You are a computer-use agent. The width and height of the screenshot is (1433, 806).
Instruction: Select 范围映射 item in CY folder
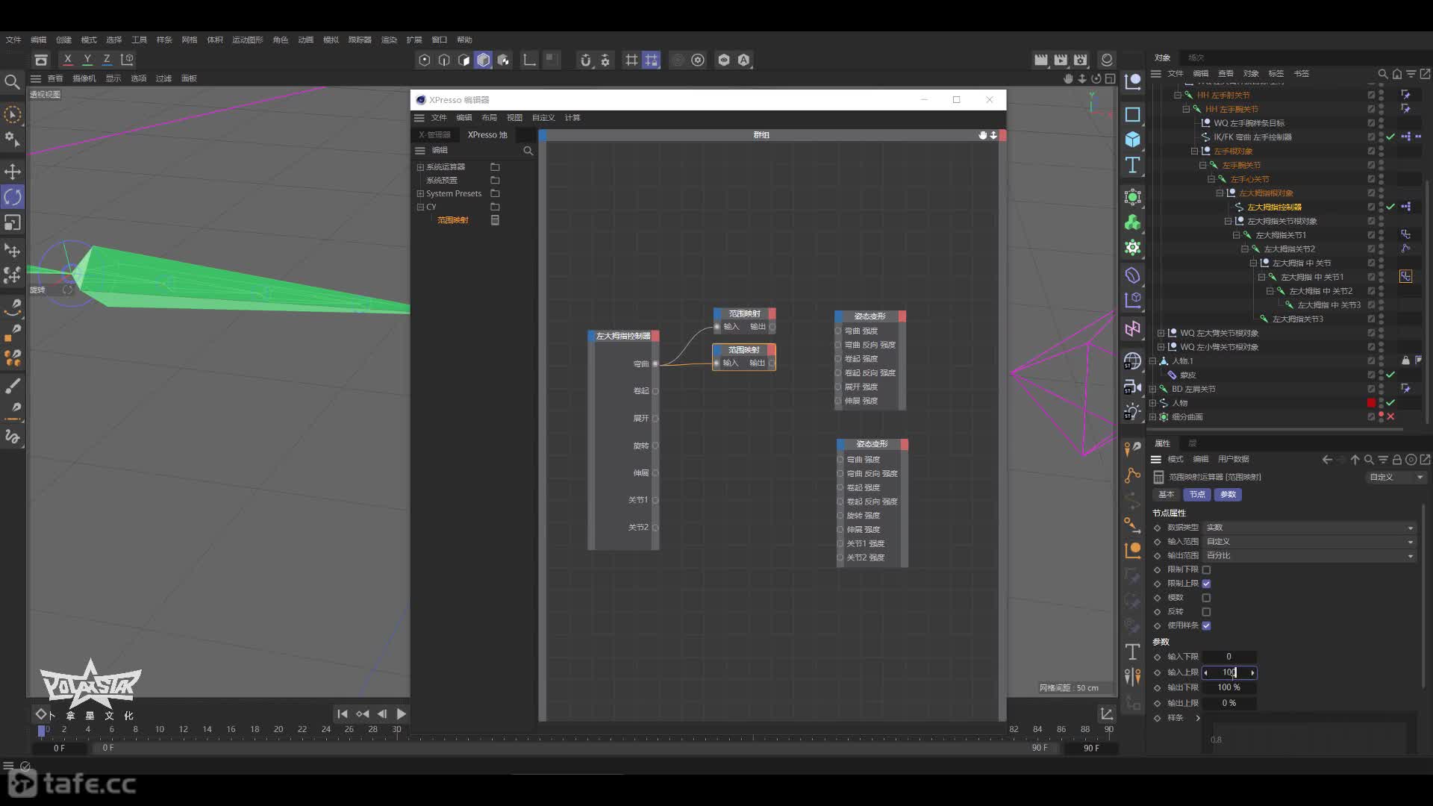(453, 220)
